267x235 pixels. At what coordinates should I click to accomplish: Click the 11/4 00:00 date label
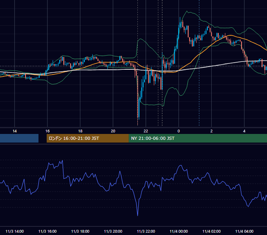point(179,231)
